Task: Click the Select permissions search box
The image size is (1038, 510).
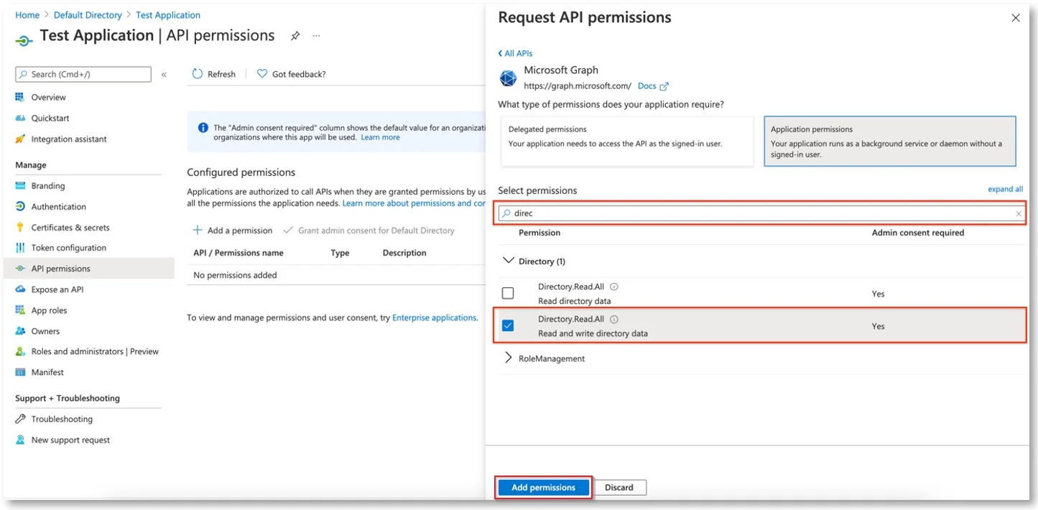Action: click(761, 213)
